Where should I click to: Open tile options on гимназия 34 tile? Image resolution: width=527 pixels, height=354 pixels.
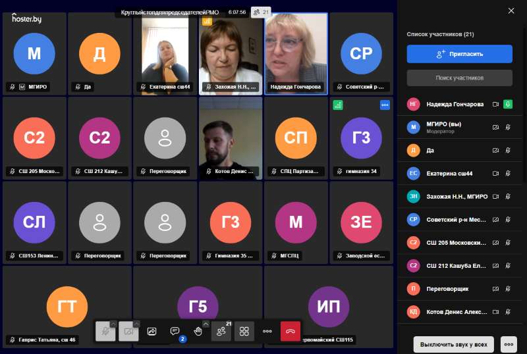385,105
